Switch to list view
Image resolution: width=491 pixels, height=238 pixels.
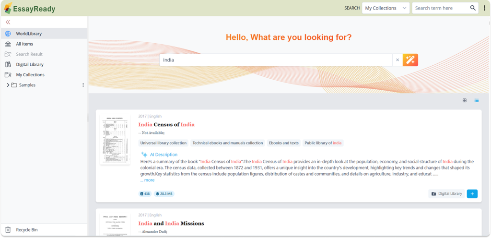477,100
